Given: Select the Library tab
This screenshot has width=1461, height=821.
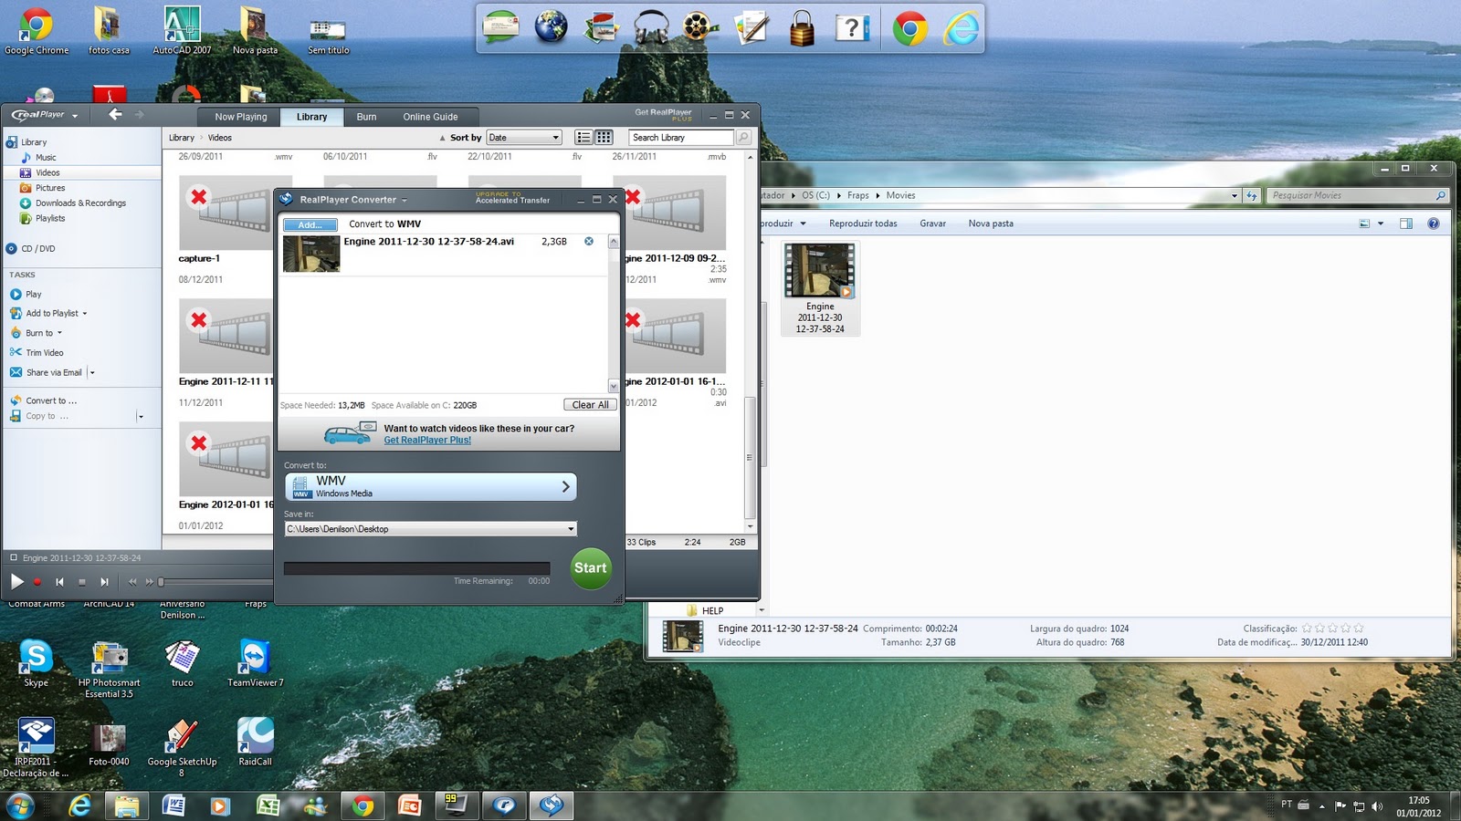Looking at the screenshot, I should pos(311,117).
